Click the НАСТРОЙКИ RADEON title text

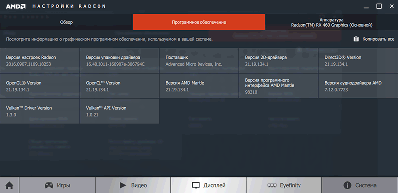(x=69, y=6)
